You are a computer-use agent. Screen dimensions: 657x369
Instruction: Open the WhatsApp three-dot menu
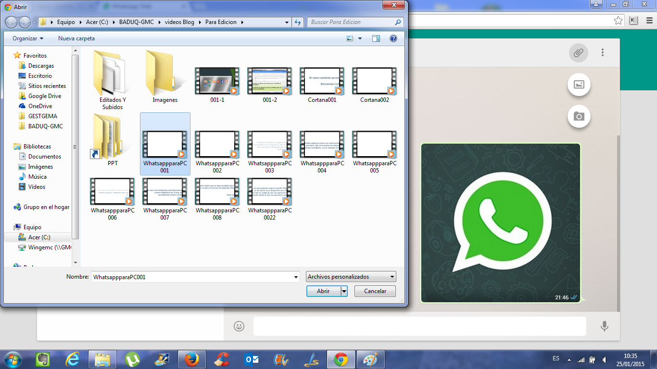click(602, 53)
